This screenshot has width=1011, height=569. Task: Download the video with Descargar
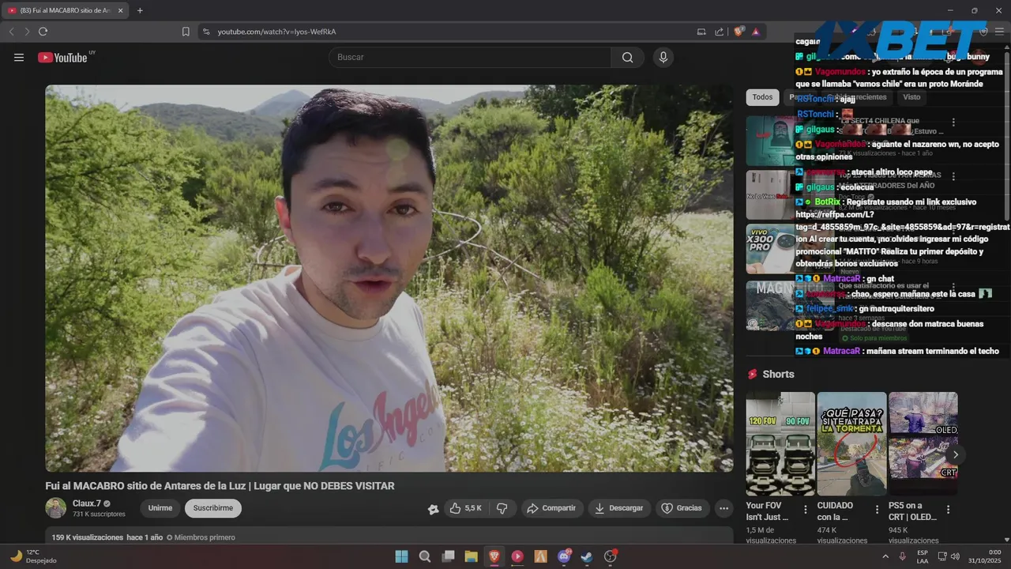620,508
